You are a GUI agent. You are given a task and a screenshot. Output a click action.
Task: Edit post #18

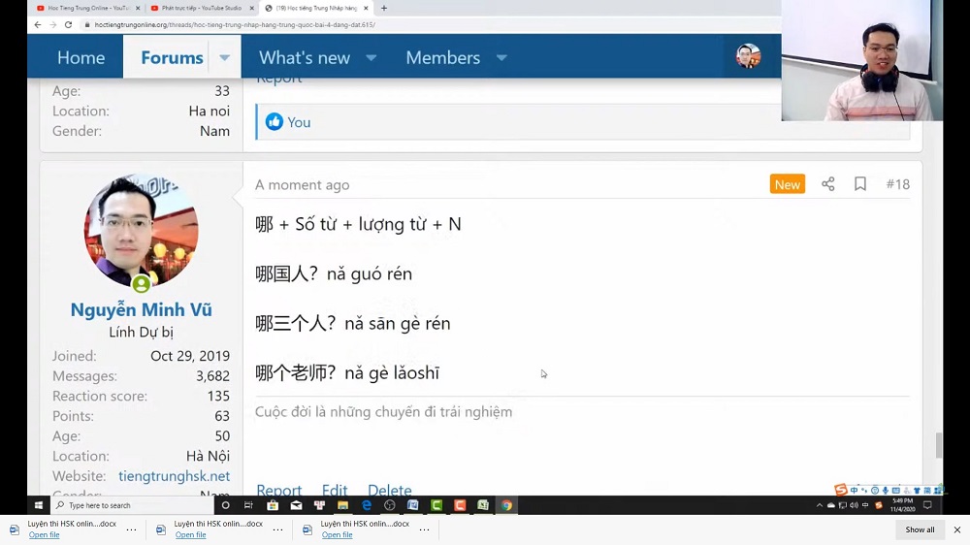coord(335,490)
